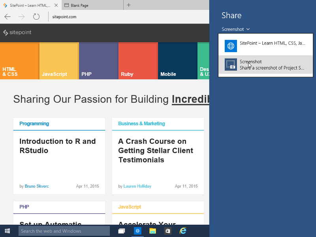Close the SitePoint browser tab
Image resolution: width=316 pixels, height=237 pixels.
click(x=56, y=5)
